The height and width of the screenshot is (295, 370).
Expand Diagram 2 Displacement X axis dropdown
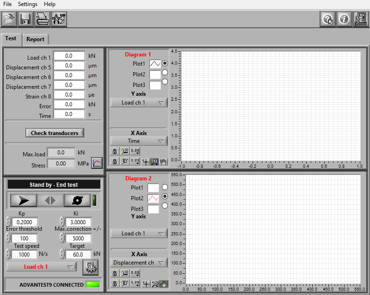point(139,263)
